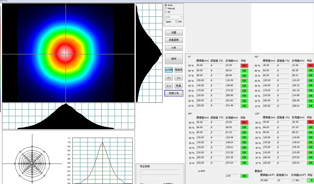Image resolution: width=314 pixels, height=184 pixels.
Task: Click the normalized luminance curve chart
Action: (102, 160)
